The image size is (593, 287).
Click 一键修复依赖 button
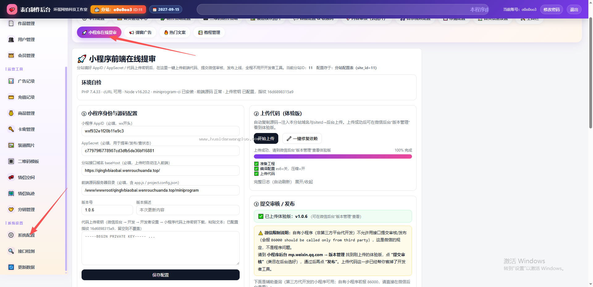(302, 139)
